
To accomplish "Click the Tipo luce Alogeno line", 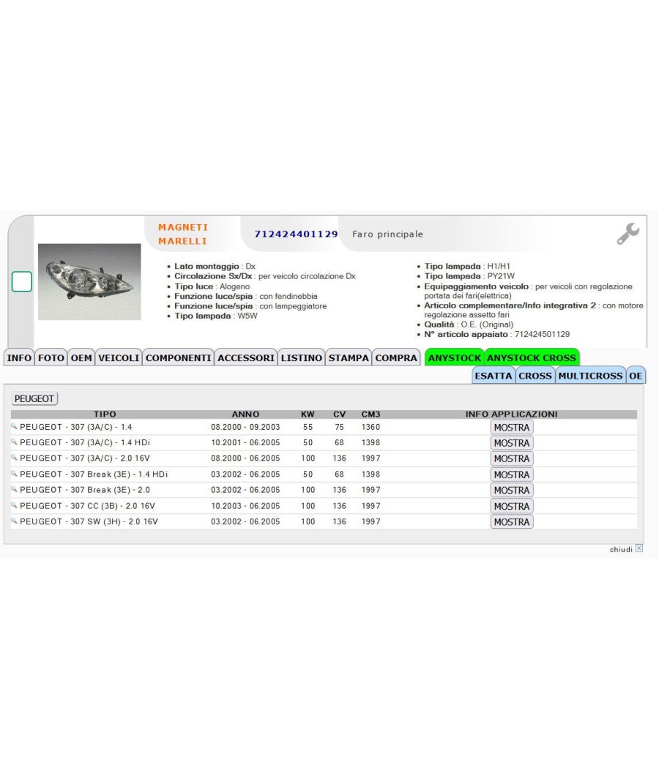I will 212,286.
